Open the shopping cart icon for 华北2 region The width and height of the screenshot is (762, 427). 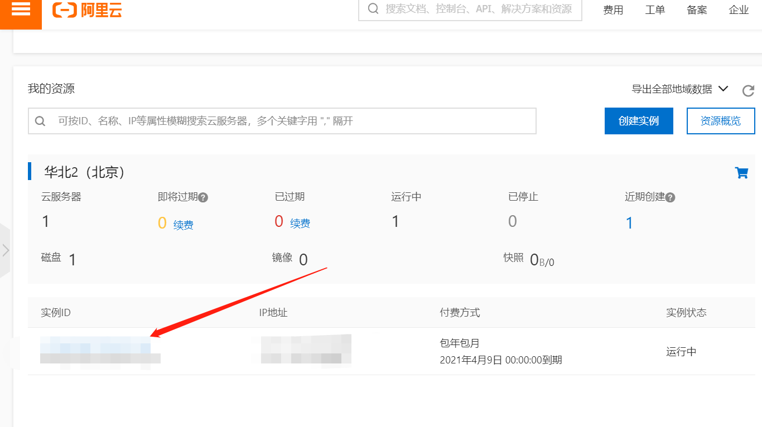[x=741, y=172]
